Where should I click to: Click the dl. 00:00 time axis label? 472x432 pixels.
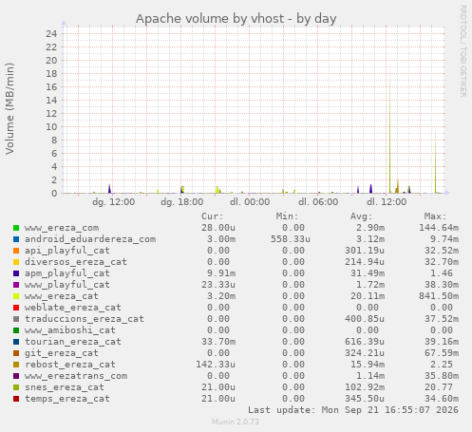pos(250,202)
